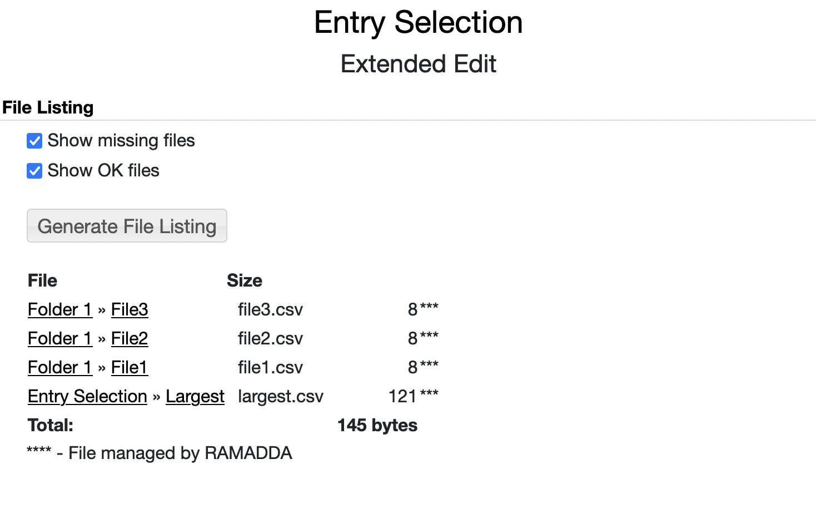
Task: Click the File managed by RAMADDA footnote
Action: point(180,453)
